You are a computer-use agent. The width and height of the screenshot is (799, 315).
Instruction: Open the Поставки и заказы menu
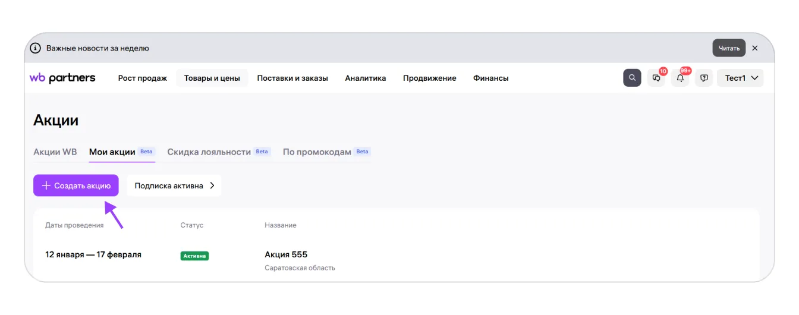click(292, 78)
